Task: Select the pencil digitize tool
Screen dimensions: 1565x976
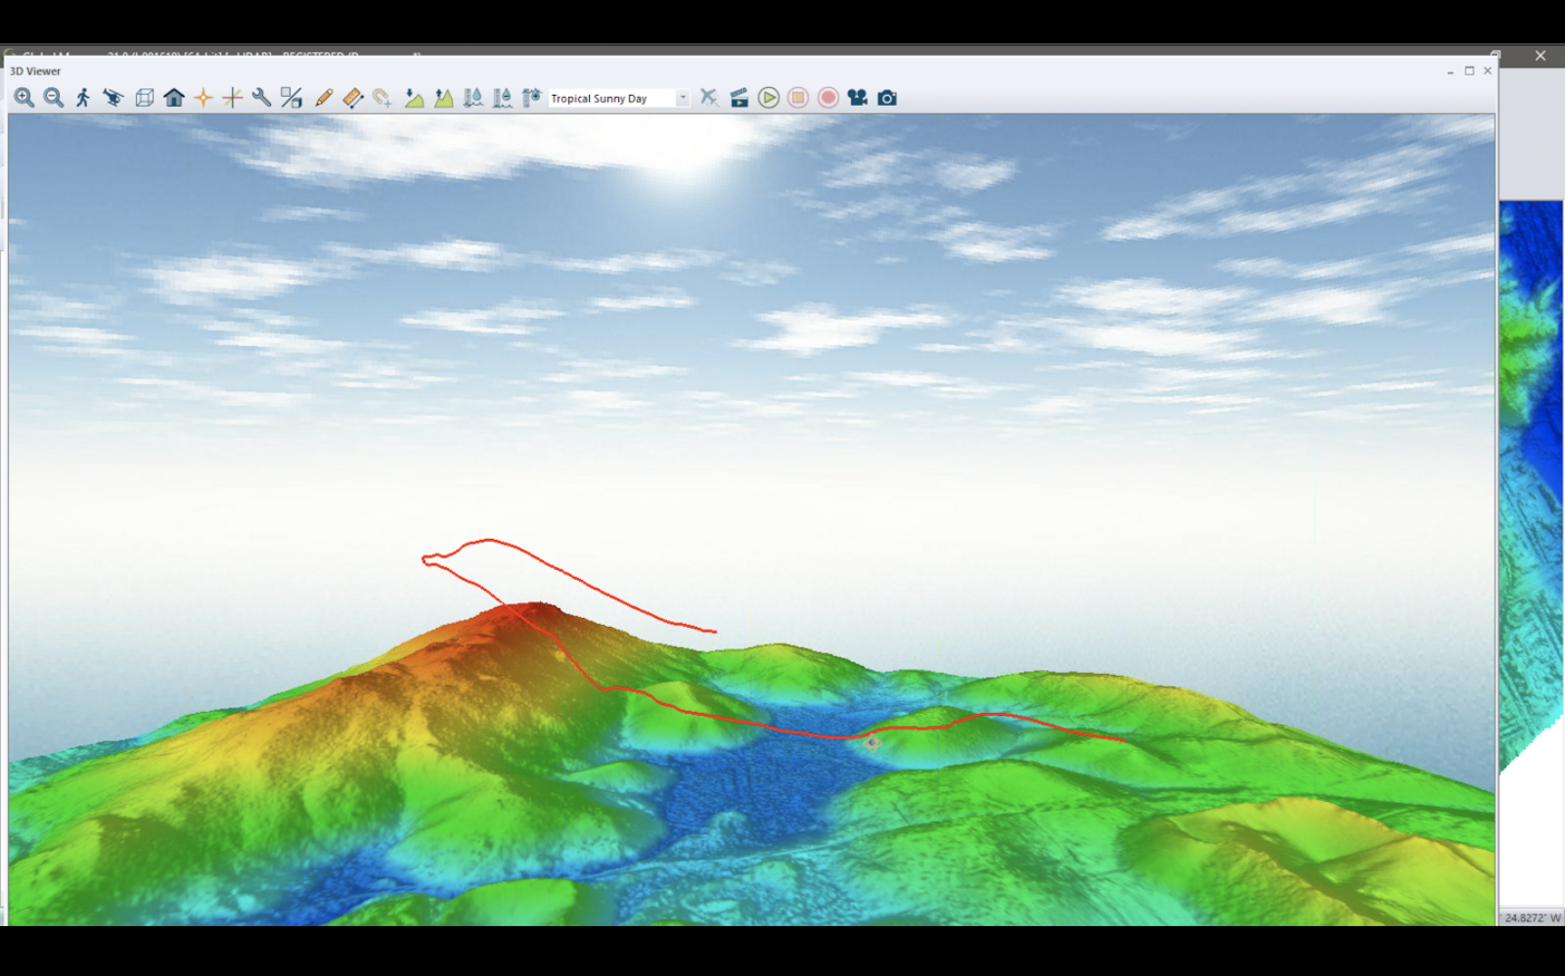Action: coord(324,98)
